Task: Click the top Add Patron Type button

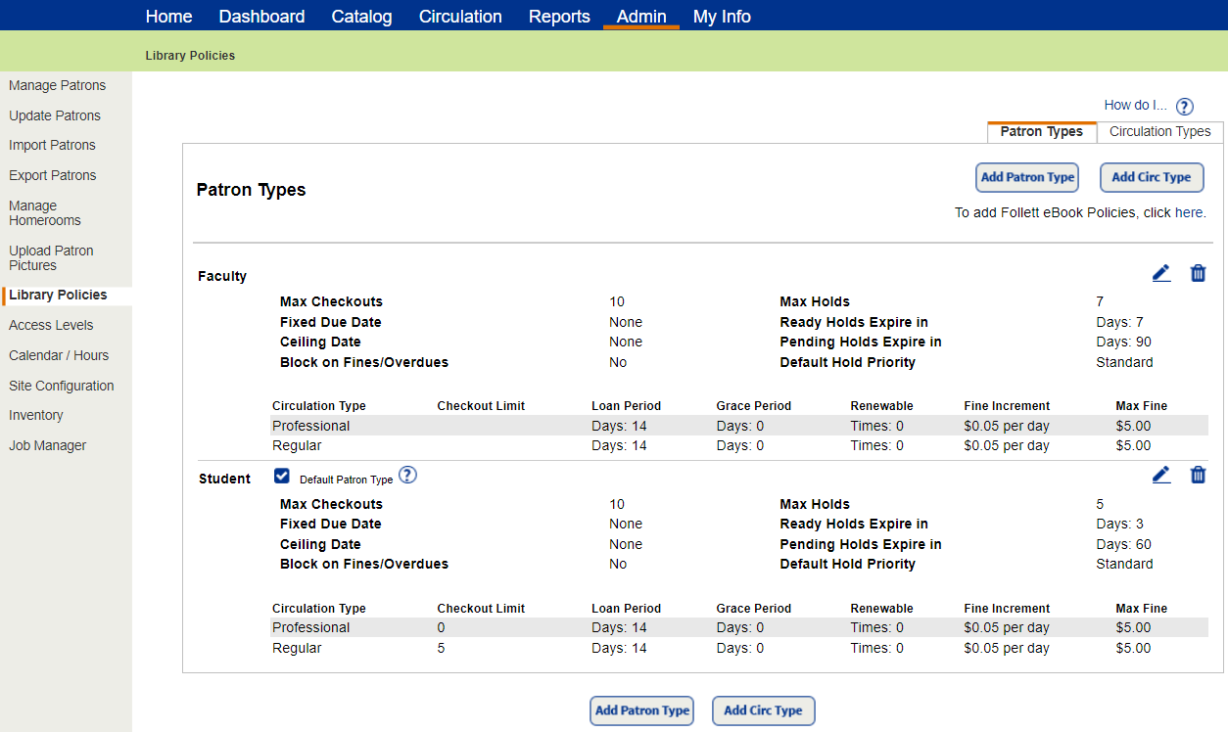Action: pos(1026,177)
